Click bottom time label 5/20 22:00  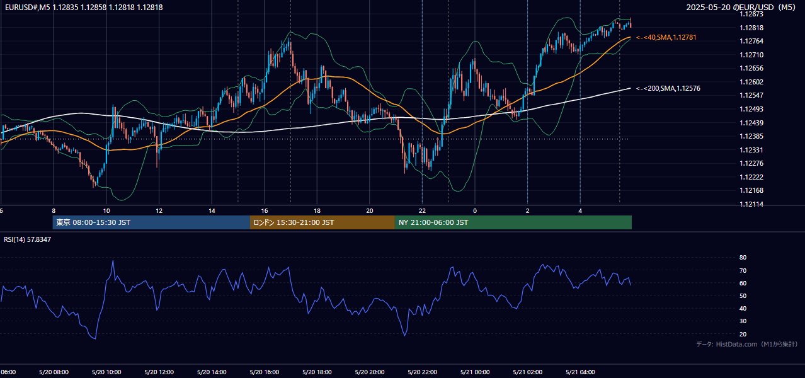(422, 372)
